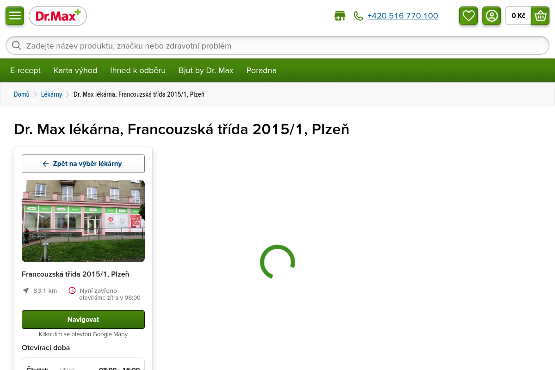
Task: Open the shopping basket icon
Action: (540, 16)
